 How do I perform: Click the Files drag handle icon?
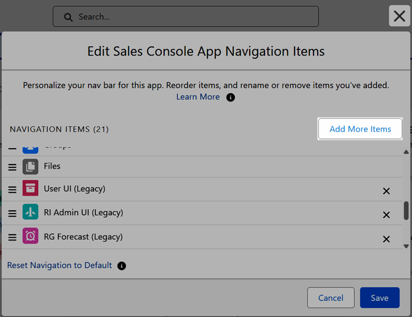[12, 167]
